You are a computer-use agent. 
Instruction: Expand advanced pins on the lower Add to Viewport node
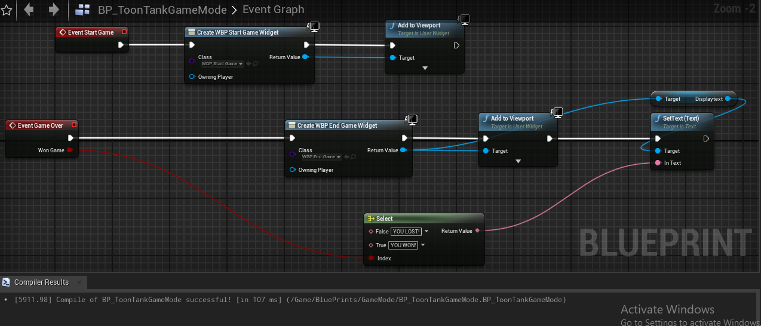[518, 161]
